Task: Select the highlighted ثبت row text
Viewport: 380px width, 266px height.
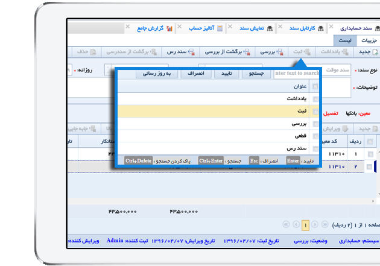Action: (x=302, y=111)
